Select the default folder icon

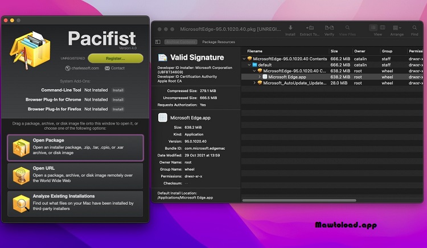254,65
